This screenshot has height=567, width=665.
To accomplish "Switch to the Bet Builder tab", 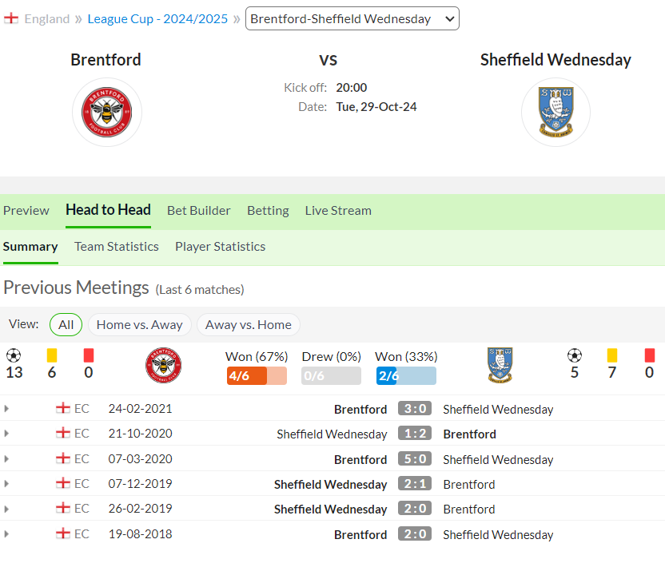I will tap(198, 211).
